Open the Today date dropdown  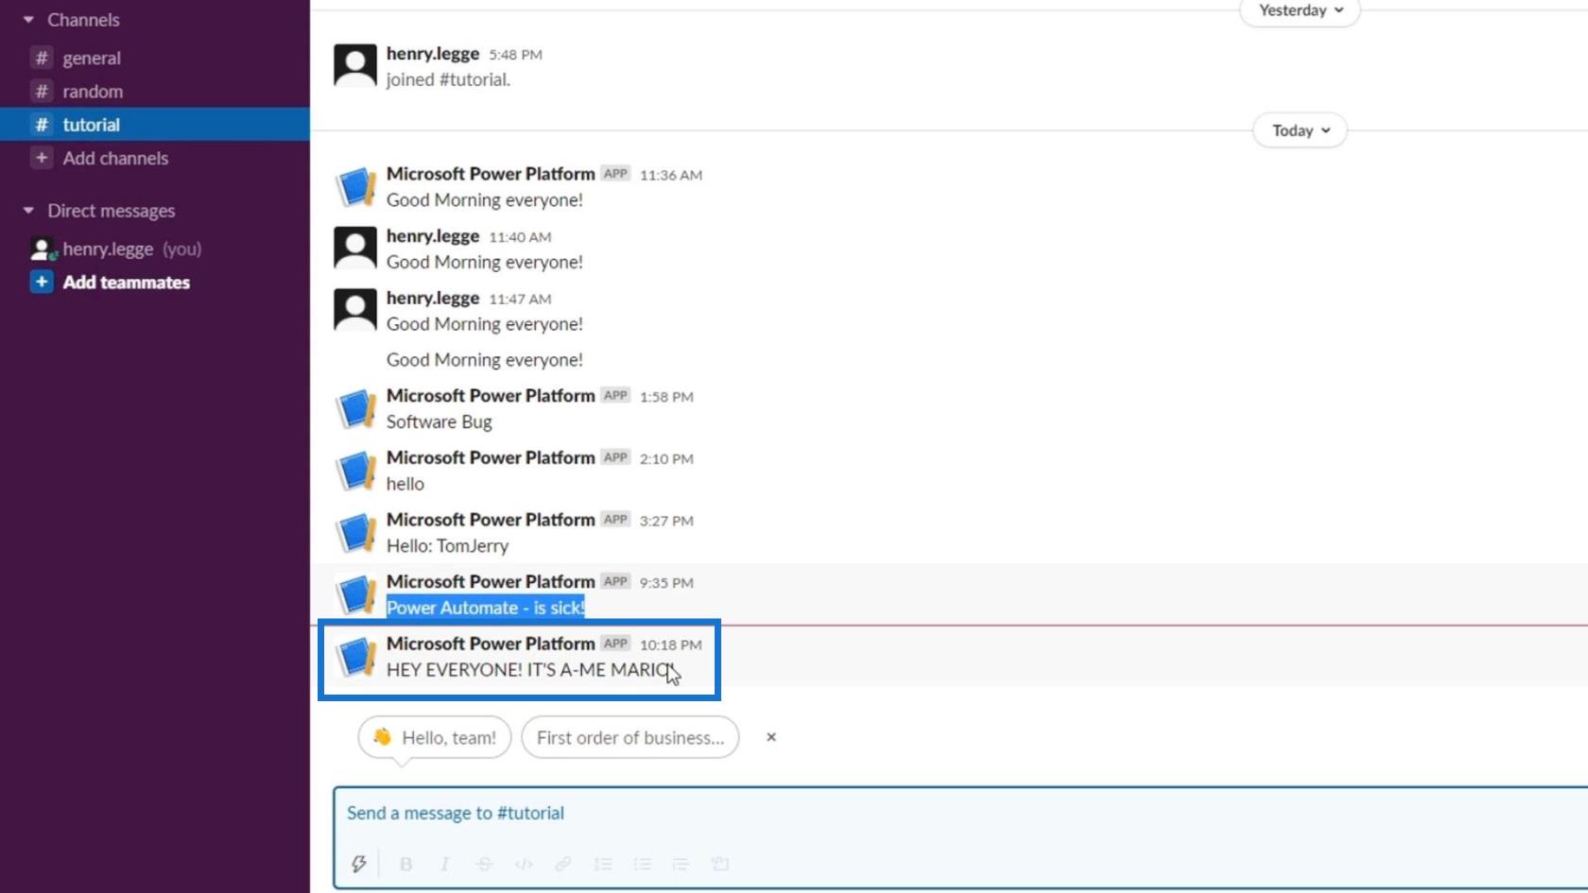1300,130
